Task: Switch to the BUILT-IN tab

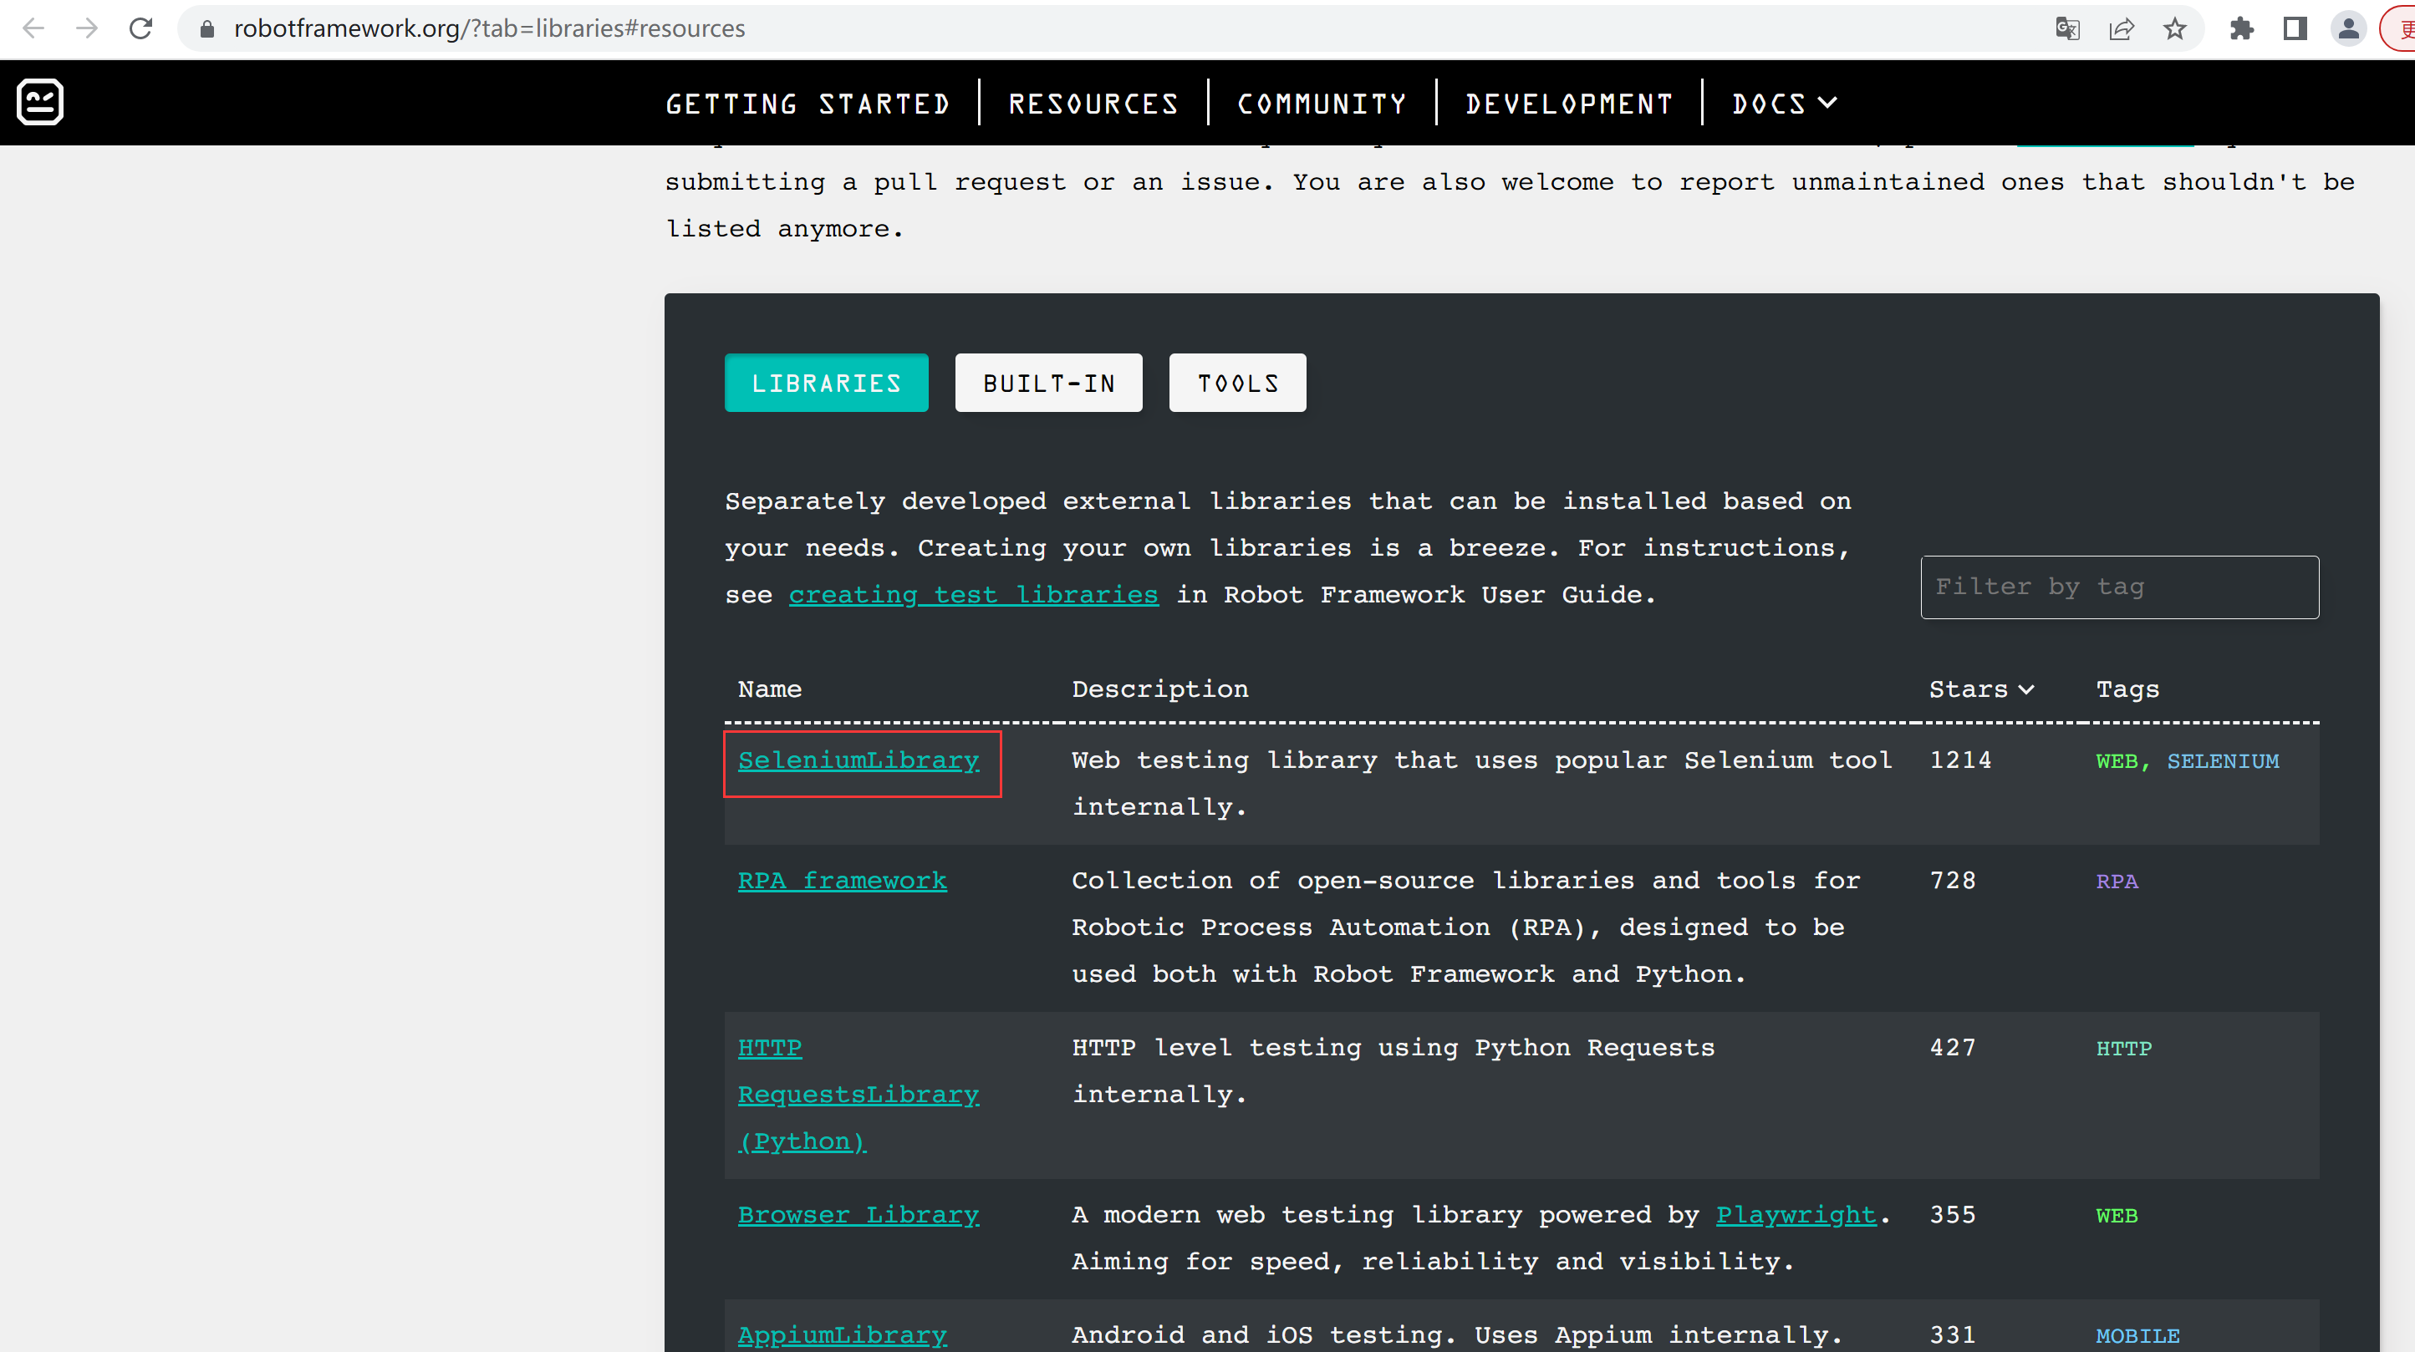Action: [x=1048, y=384]
